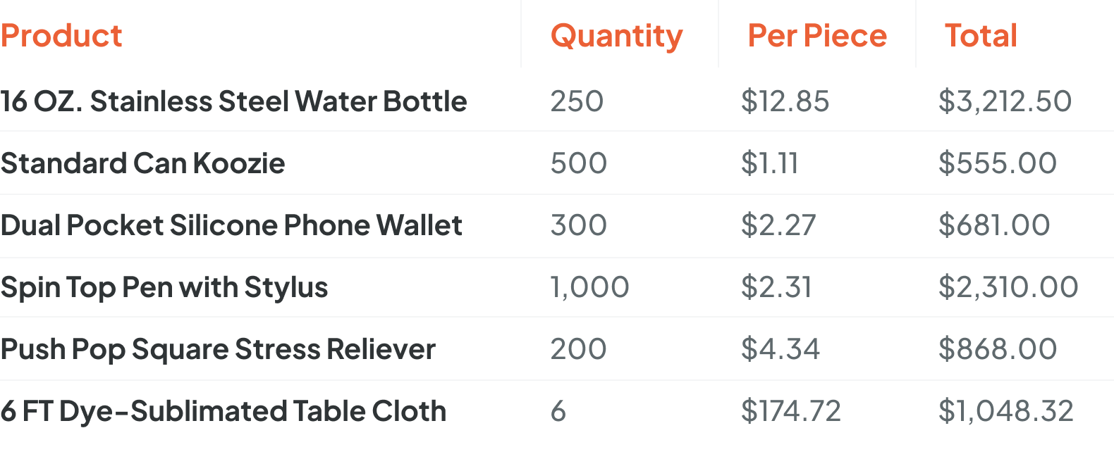The image size is (1114, 459).
Task: Click the 1,000 quantity for pens
Action: click(589, 287)
